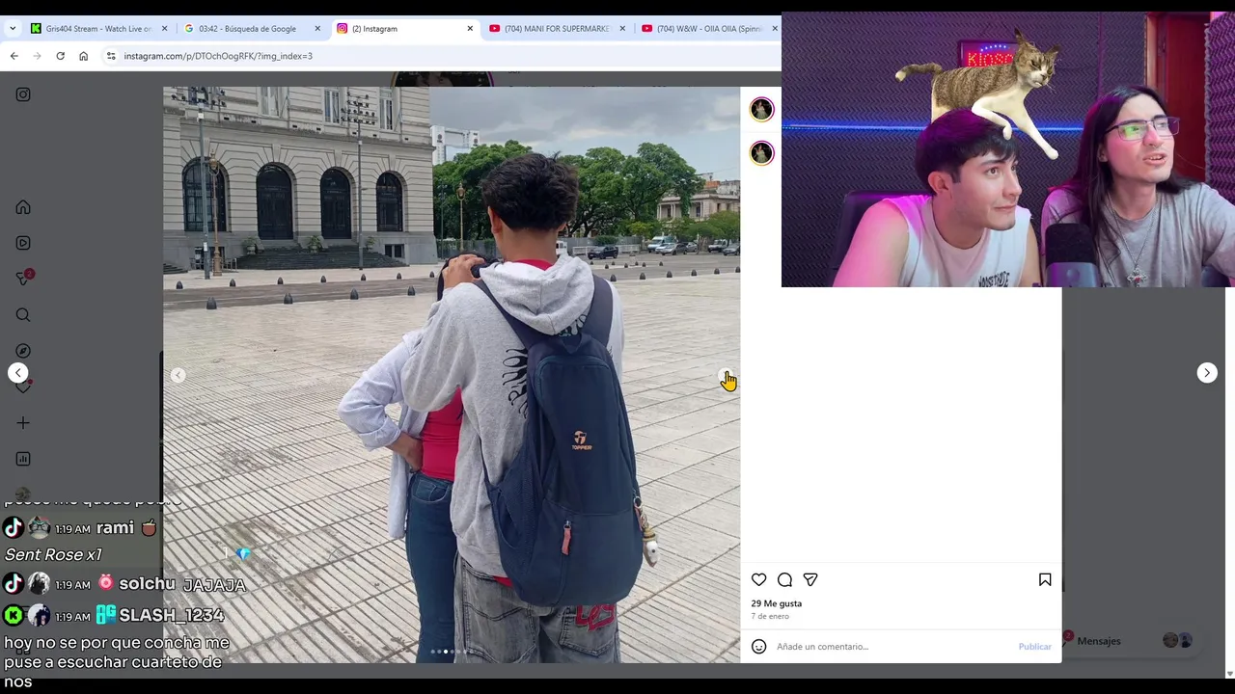Click the webcam overlay of streamers
The height and width of the screenshot is (694, 1235).
pos(1008,150)
